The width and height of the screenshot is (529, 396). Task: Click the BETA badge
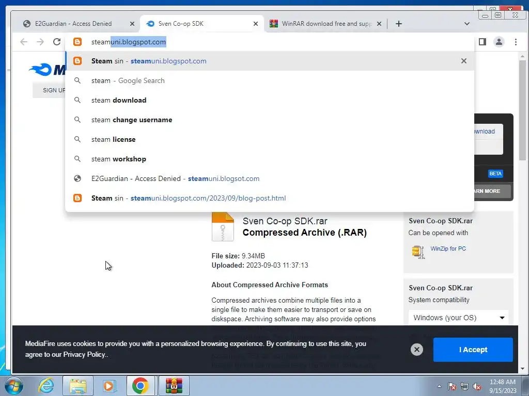pos(495,173)
